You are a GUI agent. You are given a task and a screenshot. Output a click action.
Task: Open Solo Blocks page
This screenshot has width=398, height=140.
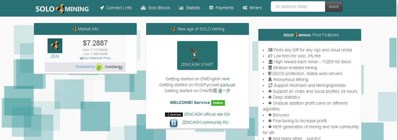156,8
